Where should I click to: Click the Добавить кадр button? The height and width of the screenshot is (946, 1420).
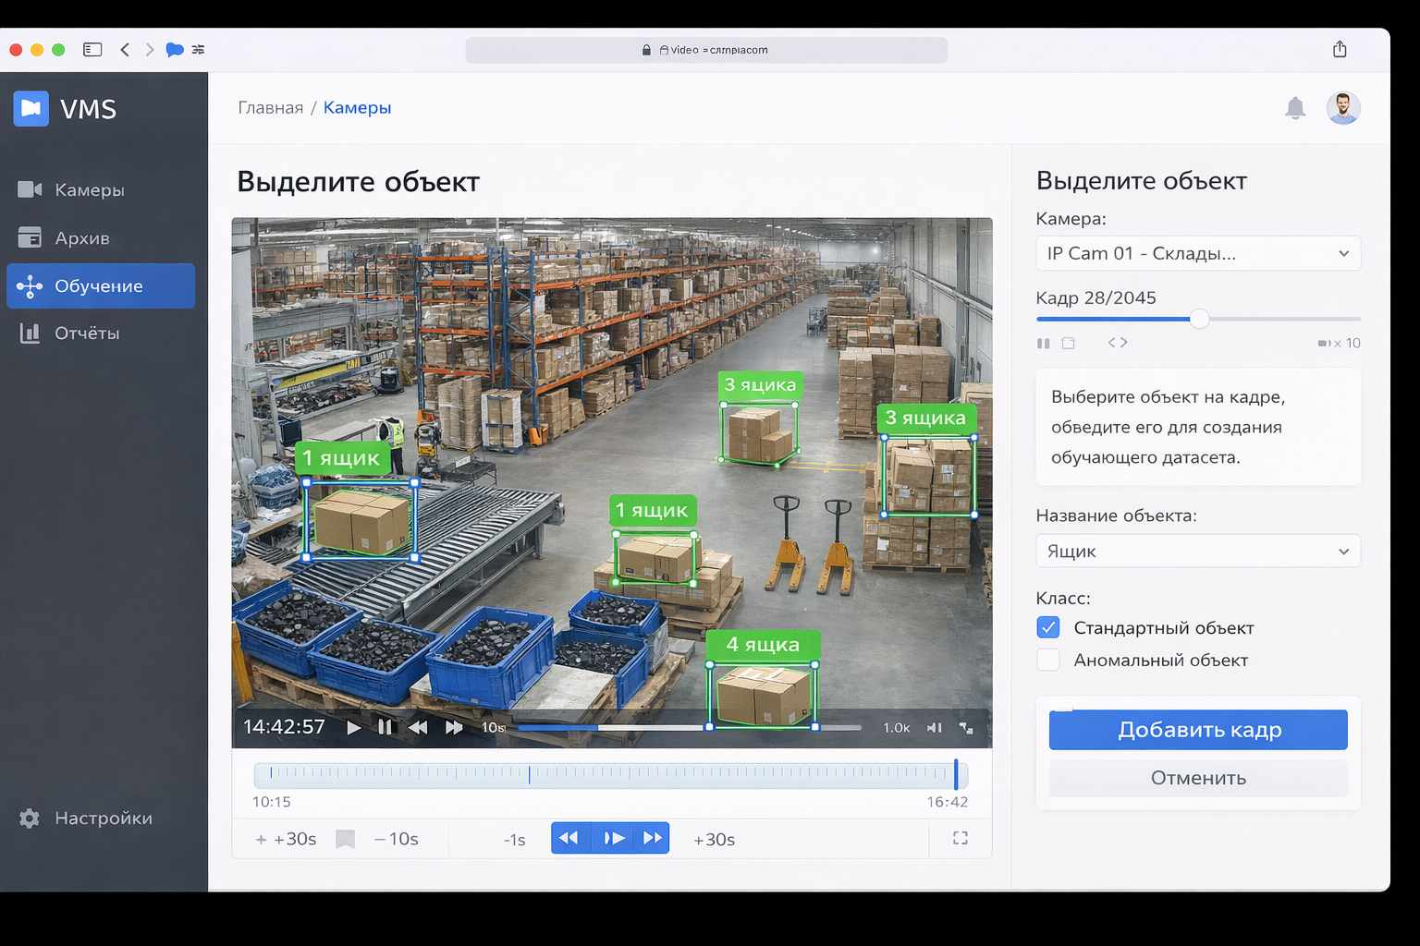pos(1197,730)
